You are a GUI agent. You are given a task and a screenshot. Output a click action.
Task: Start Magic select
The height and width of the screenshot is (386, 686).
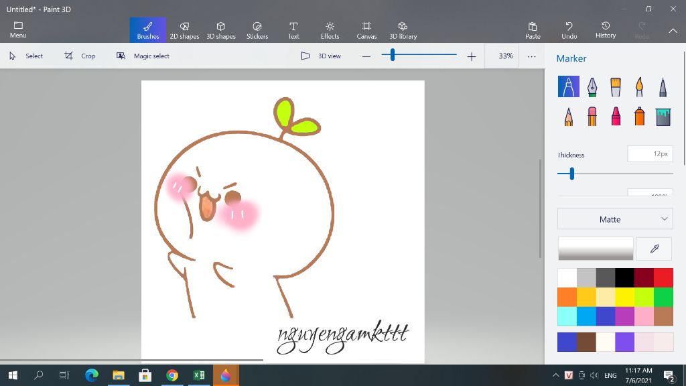click(143, 56)
